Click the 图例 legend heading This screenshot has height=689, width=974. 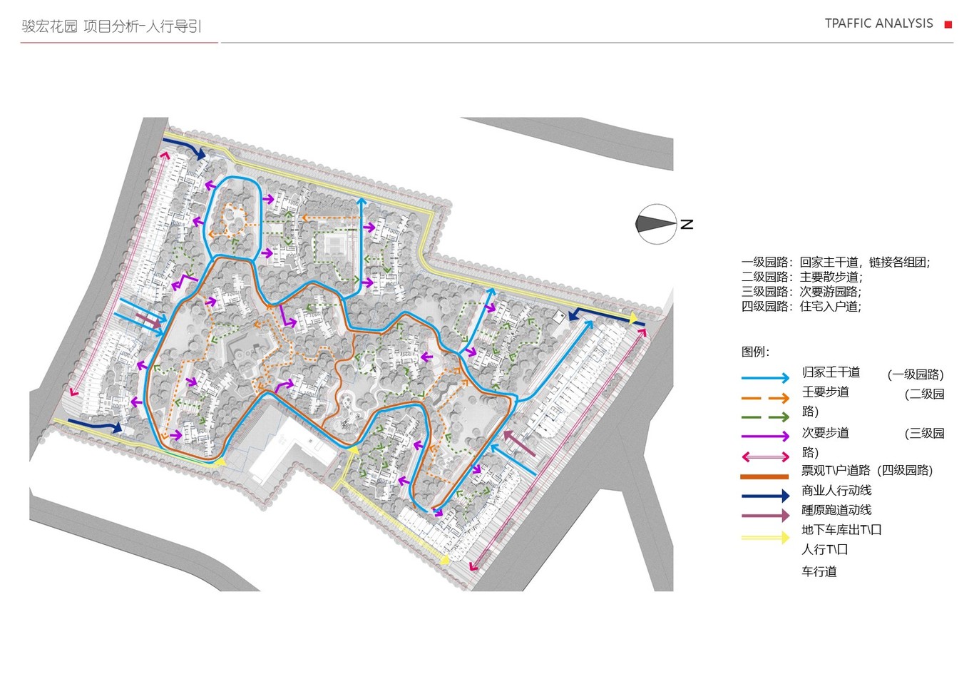756,352
